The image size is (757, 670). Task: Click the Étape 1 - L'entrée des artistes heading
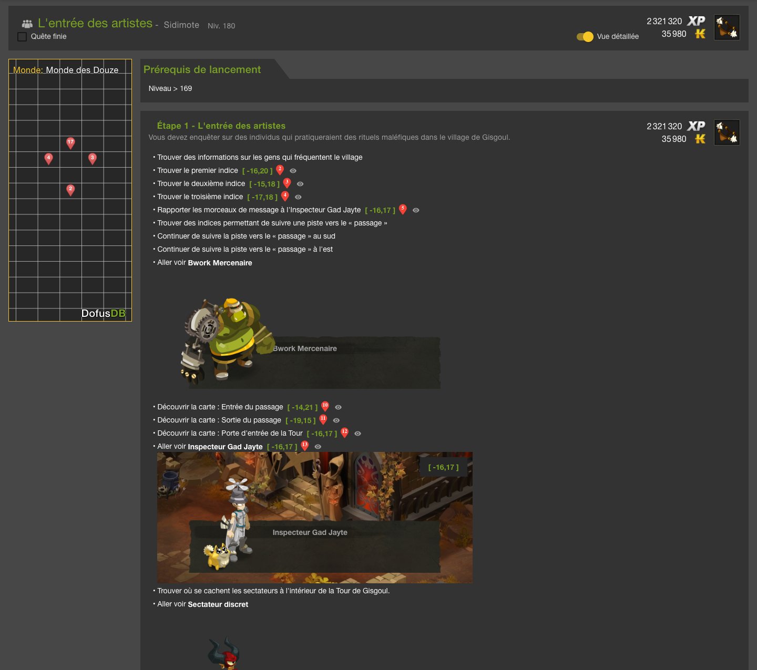[221, 126]
